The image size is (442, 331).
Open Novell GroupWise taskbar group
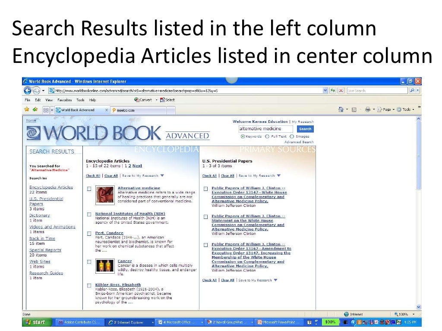[x=229, y=322]
